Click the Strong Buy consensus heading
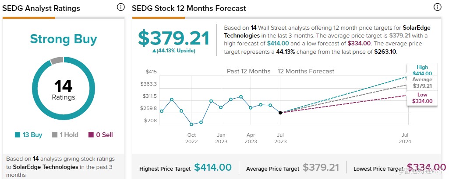 tap(64, 39)
